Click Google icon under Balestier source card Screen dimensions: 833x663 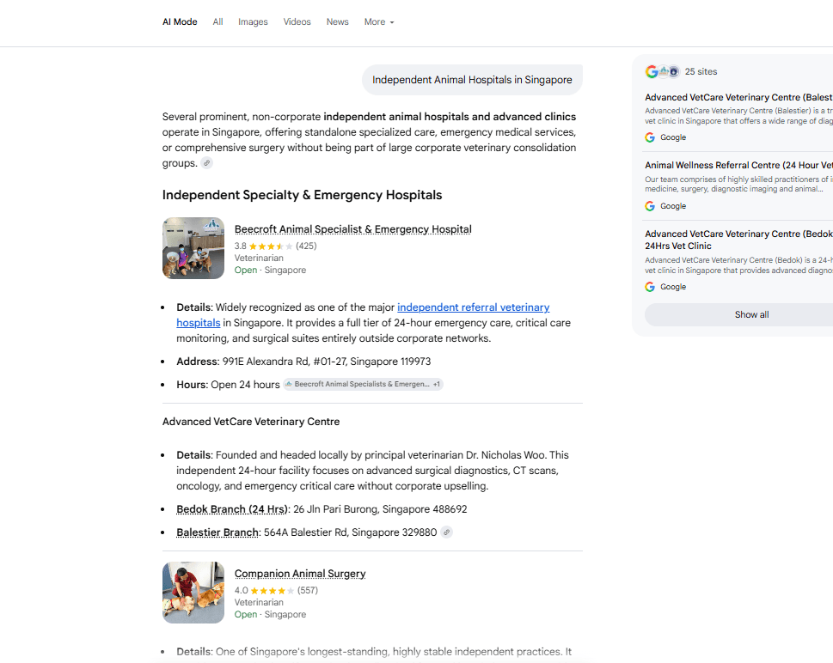(x=650, y=137)
